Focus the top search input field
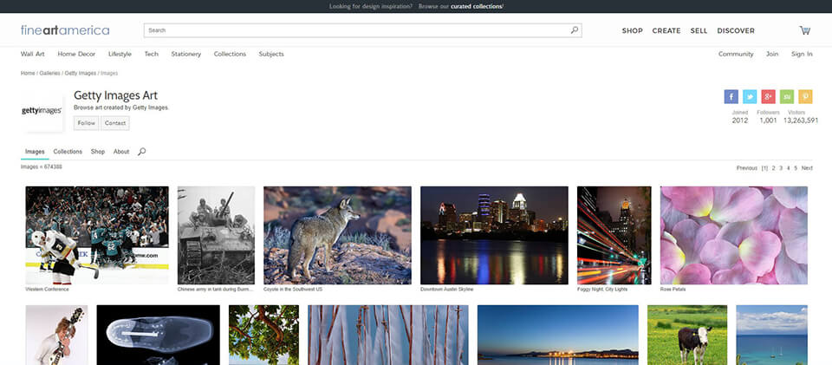Viewport: 832px width, 365px height. coord(355,30)
